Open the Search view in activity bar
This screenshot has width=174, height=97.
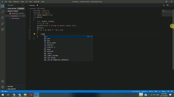pyautogui.click(x=3, y=12)
